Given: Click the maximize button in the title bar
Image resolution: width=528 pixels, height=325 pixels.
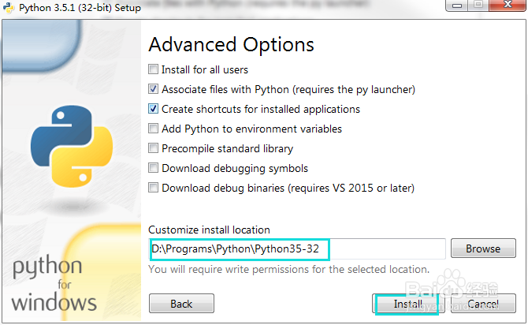Looking at the screenshot, I should coord(478,5).
